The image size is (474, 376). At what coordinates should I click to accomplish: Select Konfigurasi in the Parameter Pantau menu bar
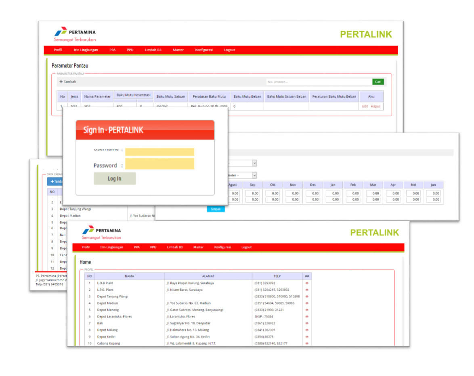point(203,50)
